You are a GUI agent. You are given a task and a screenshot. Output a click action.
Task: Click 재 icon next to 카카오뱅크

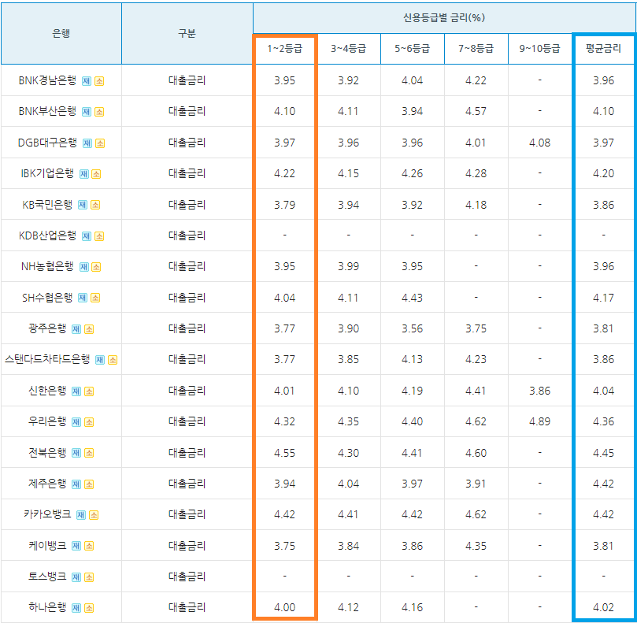81,515
